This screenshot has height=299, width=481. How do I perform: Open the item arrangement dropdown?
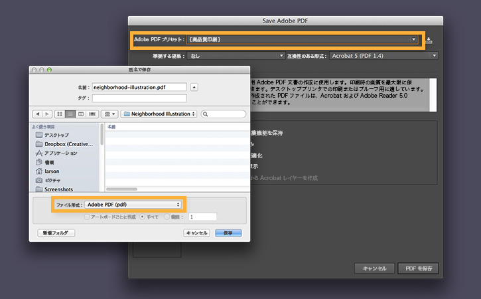click(x=109, y=114)
